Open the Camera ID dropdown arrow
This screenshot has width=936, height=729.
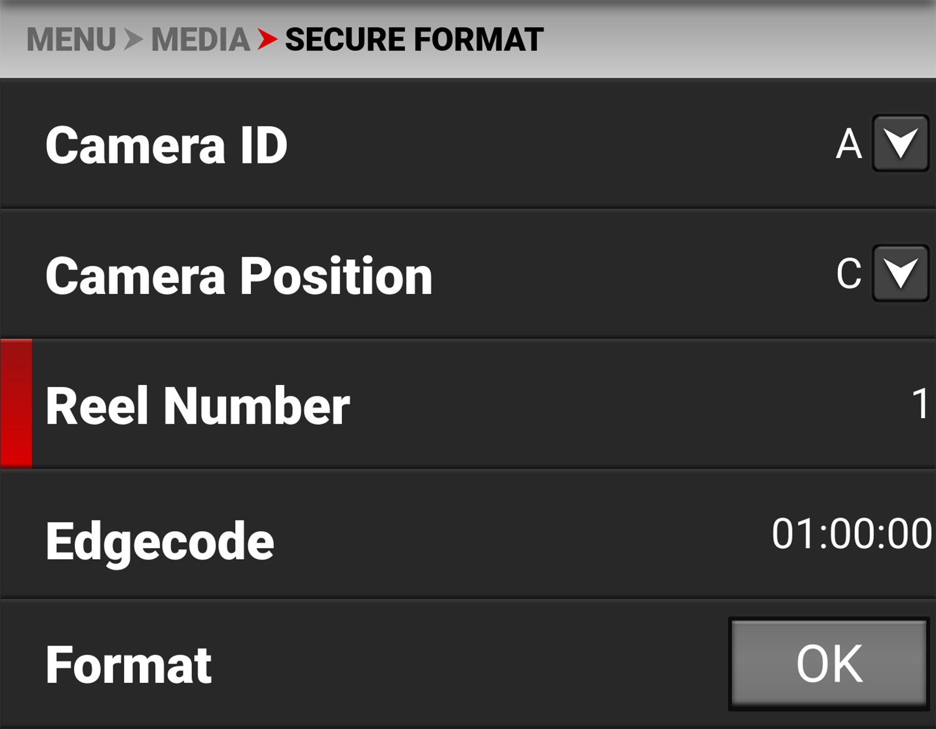tap(900, 144)
